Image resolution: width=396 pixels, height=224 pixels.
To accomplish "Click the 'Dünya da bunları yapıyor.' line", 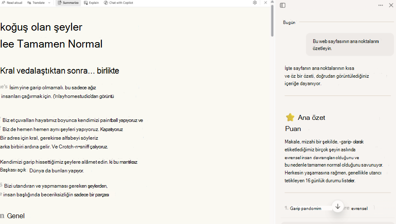I will (x=57, y=171).
